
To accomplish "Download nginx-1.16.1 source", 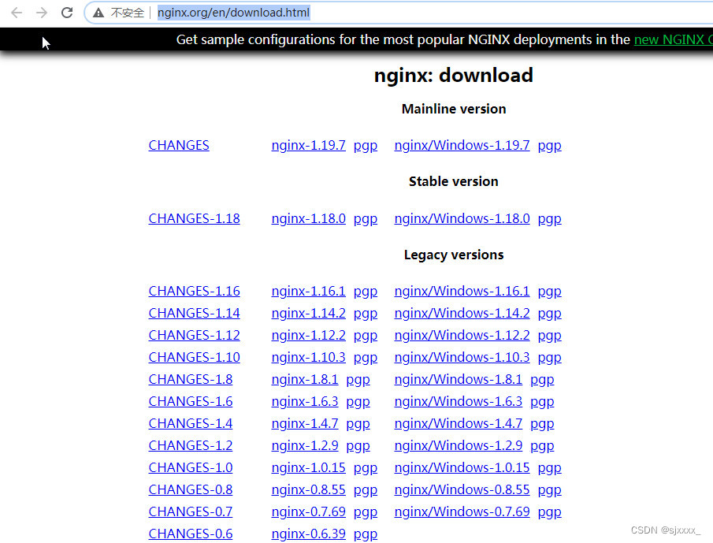I will pos(308,291).
